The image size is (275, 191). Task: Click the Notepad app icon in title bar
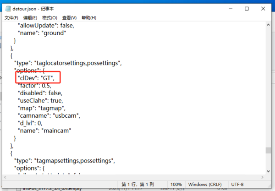click(x=7, y=9)
